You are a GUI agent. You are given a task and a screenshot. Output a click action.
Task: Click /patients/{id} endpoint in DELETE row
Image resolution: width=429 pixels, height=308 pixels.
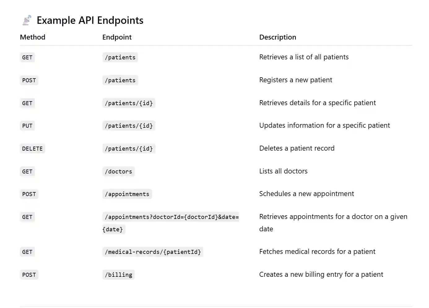129,149
